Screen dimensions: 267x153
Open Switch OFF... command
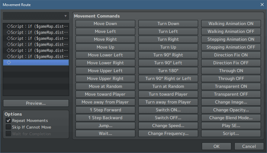tap(168, 118)
